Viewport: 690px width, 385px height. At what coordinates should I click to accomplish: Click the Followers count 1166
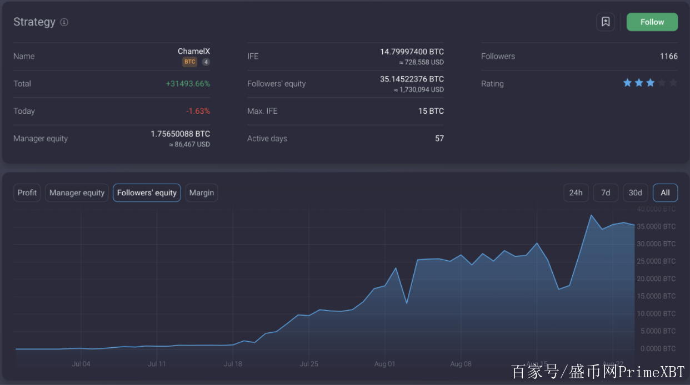(669, 56)
